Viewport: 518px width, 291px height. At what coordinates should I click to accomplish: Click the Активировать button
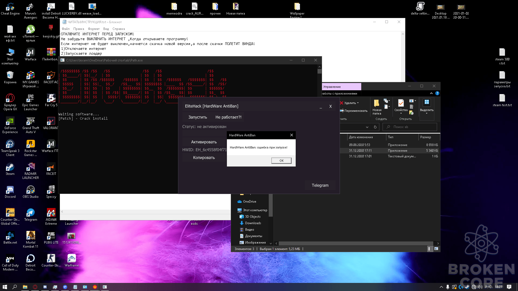point(204,142)
